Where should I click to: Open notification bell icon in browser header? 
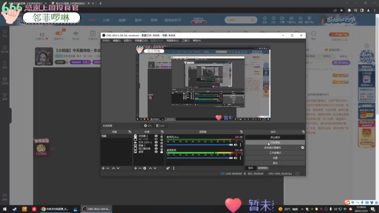pos(300,19)
